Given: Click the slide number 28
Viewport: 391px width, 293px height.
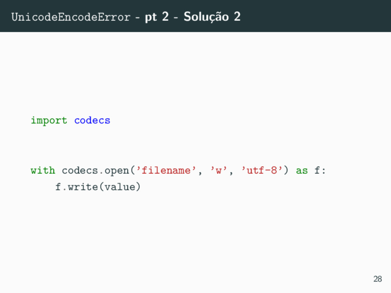Looking at the screenshot, I should pyautogui.click(x=378, y=279).
